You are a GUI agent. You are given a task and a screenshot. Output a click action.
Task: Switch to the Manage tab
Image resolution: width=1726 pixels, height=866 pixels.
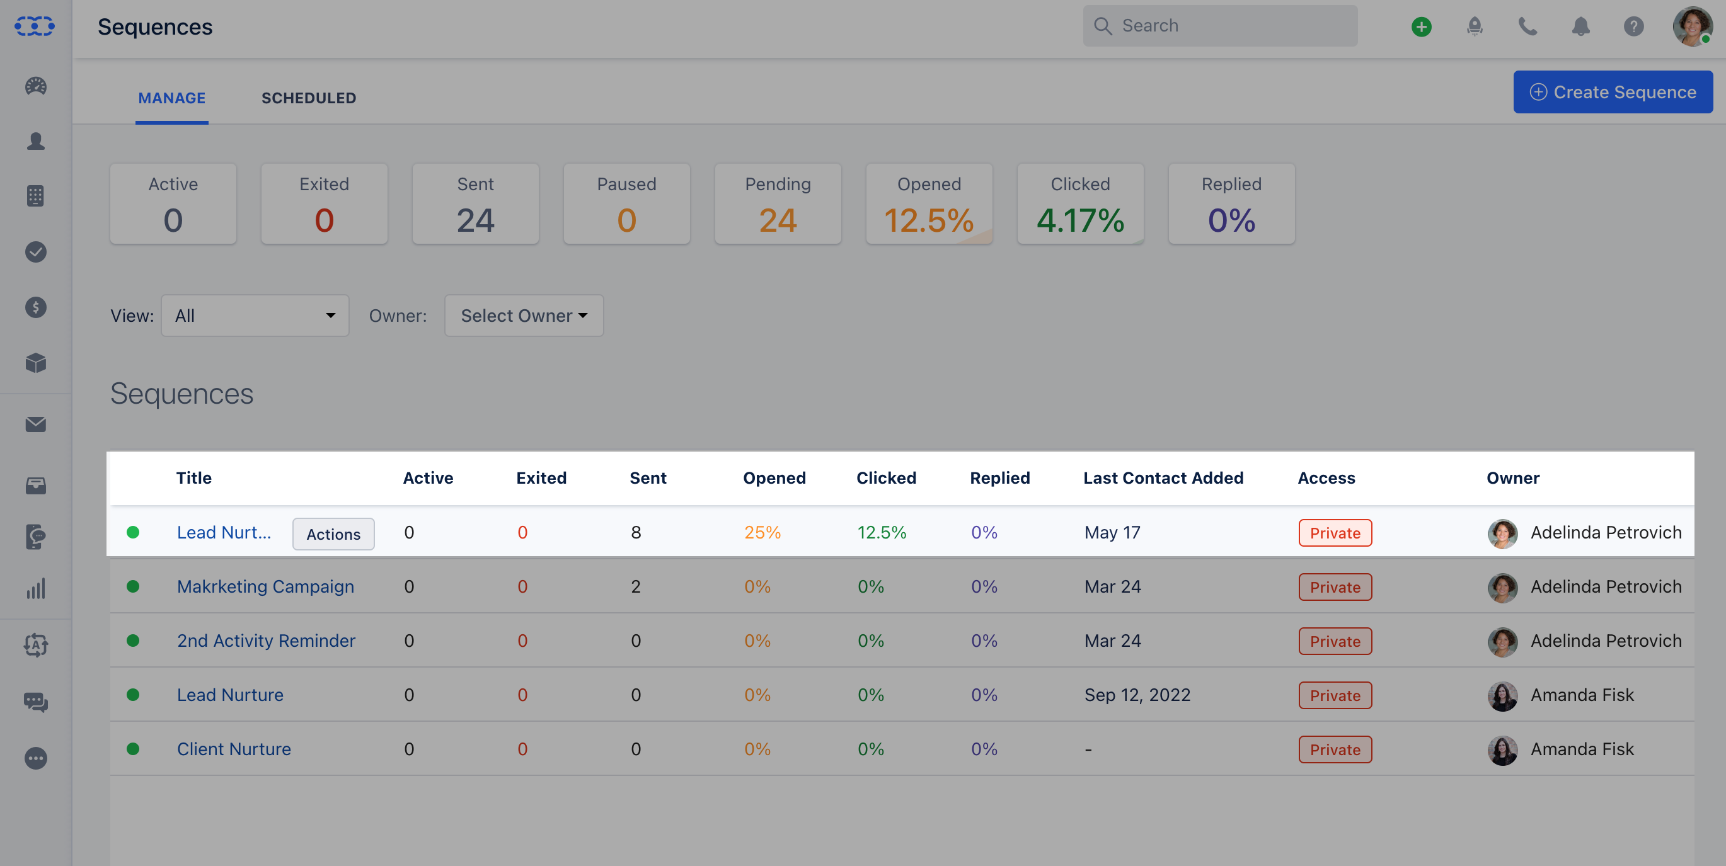pyautogui.click(x=171, y=98)
